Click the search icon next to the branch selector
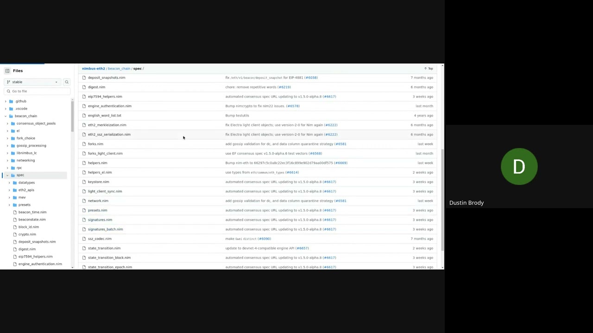 pyautogui.click(x=67, y=82)
